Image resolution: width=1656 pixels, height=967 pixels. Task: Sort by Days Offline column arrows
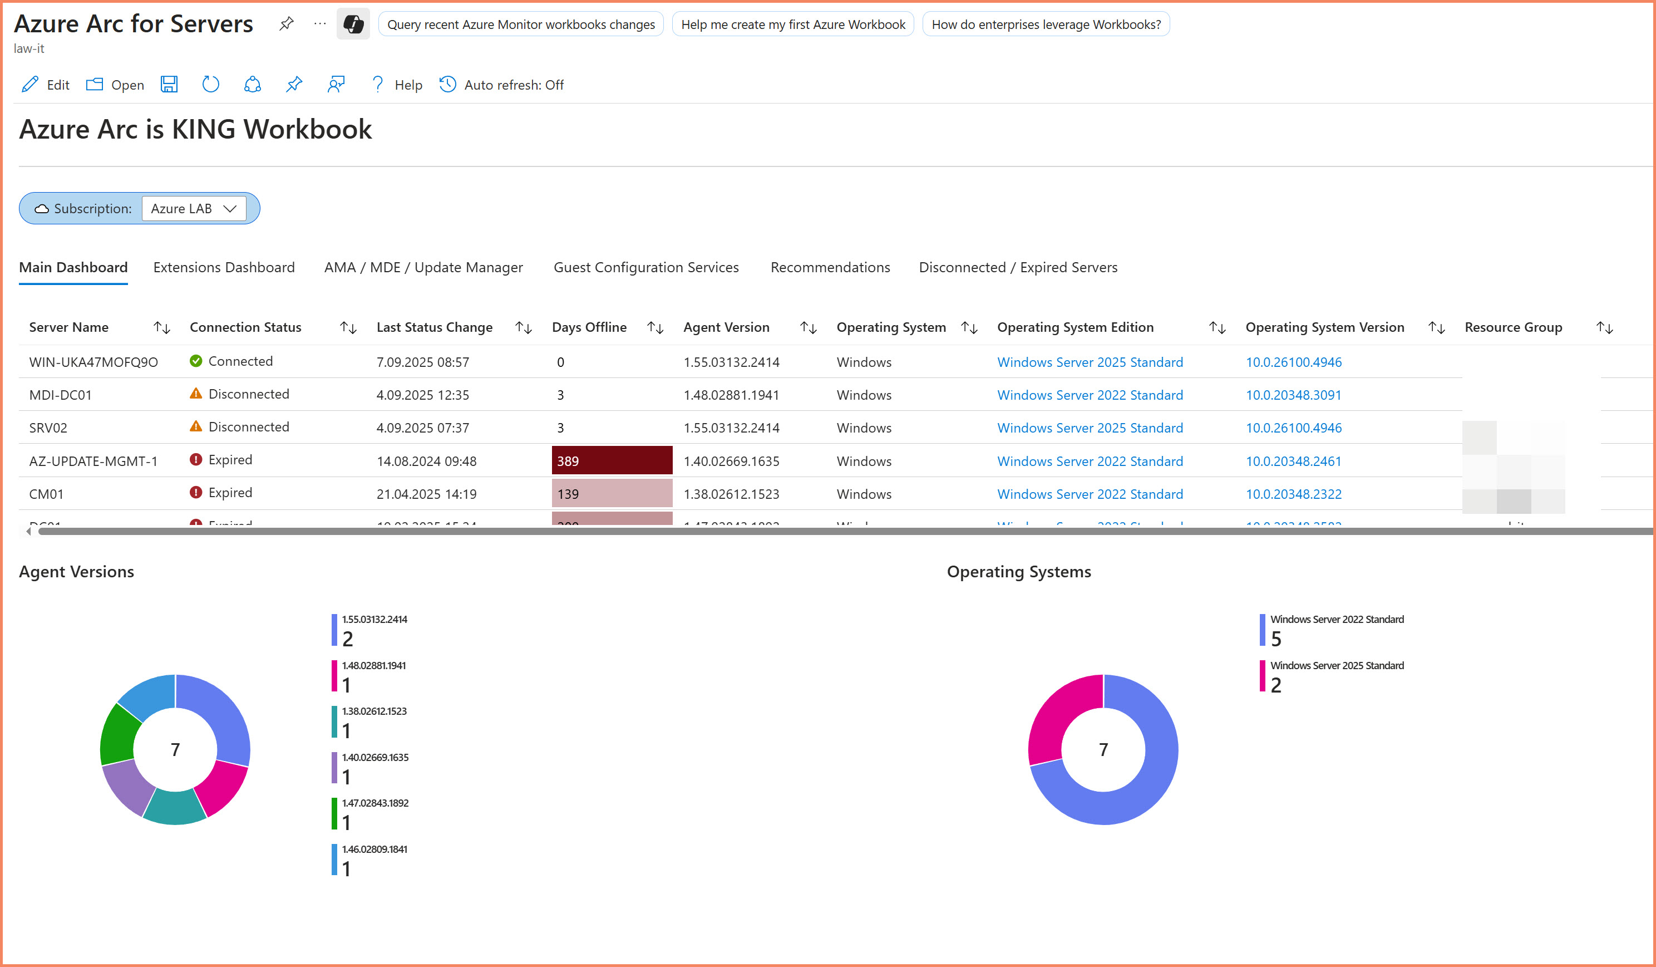(x=655, y=327)
